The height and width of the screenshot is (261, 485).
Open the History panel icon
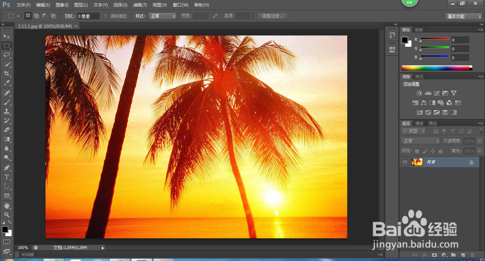tap(392, 35)
